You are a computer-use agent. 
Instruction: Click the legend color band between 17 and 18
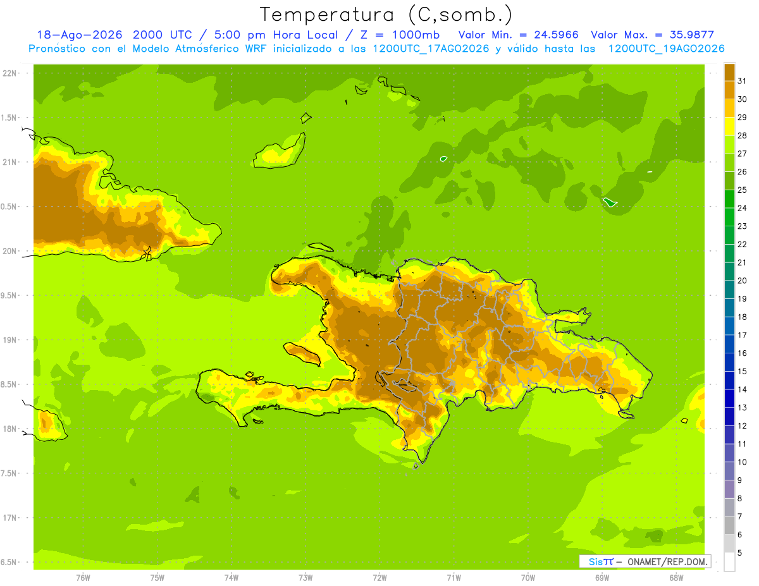(x=729, y=326)
